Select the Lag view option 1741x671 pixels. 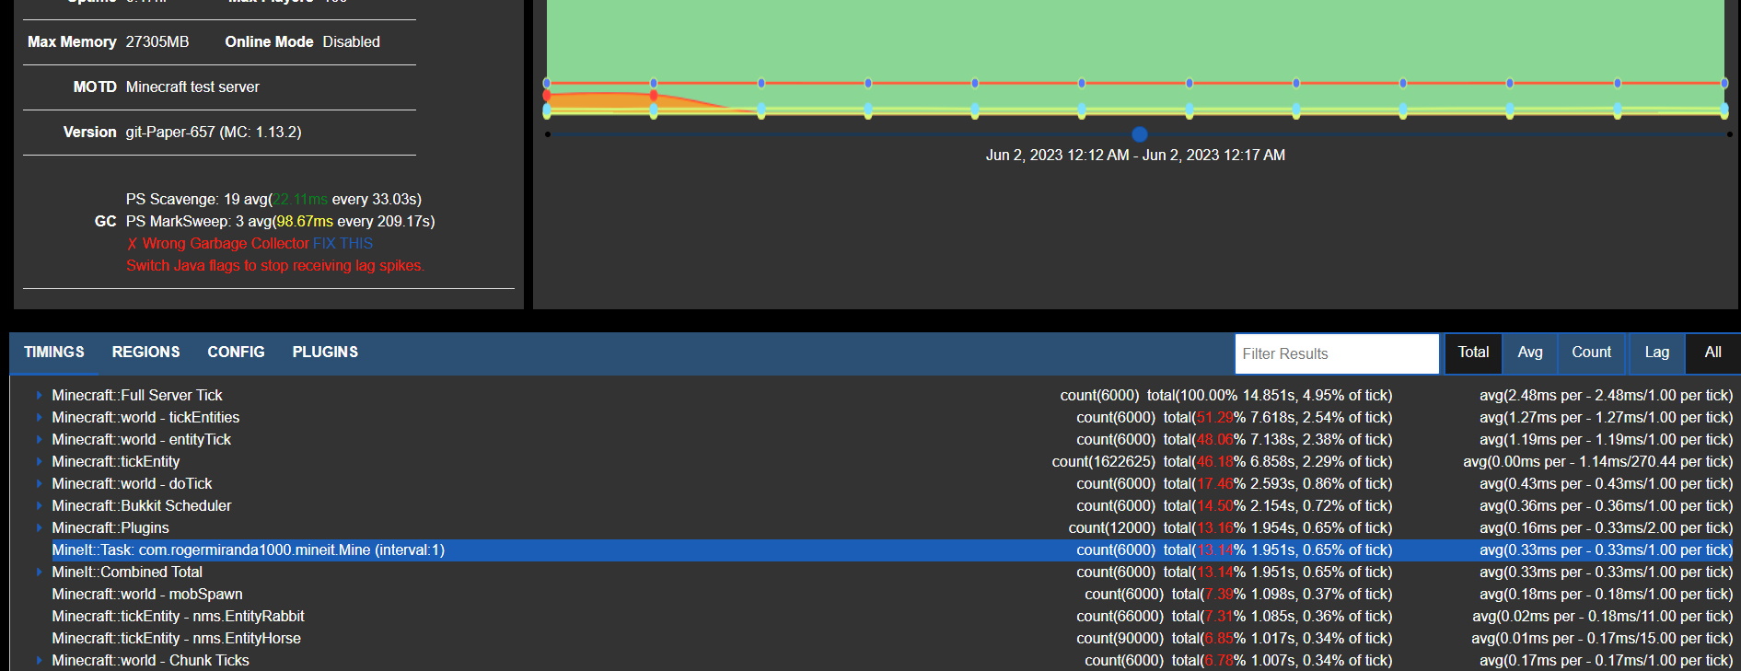tap(1656, 353)
